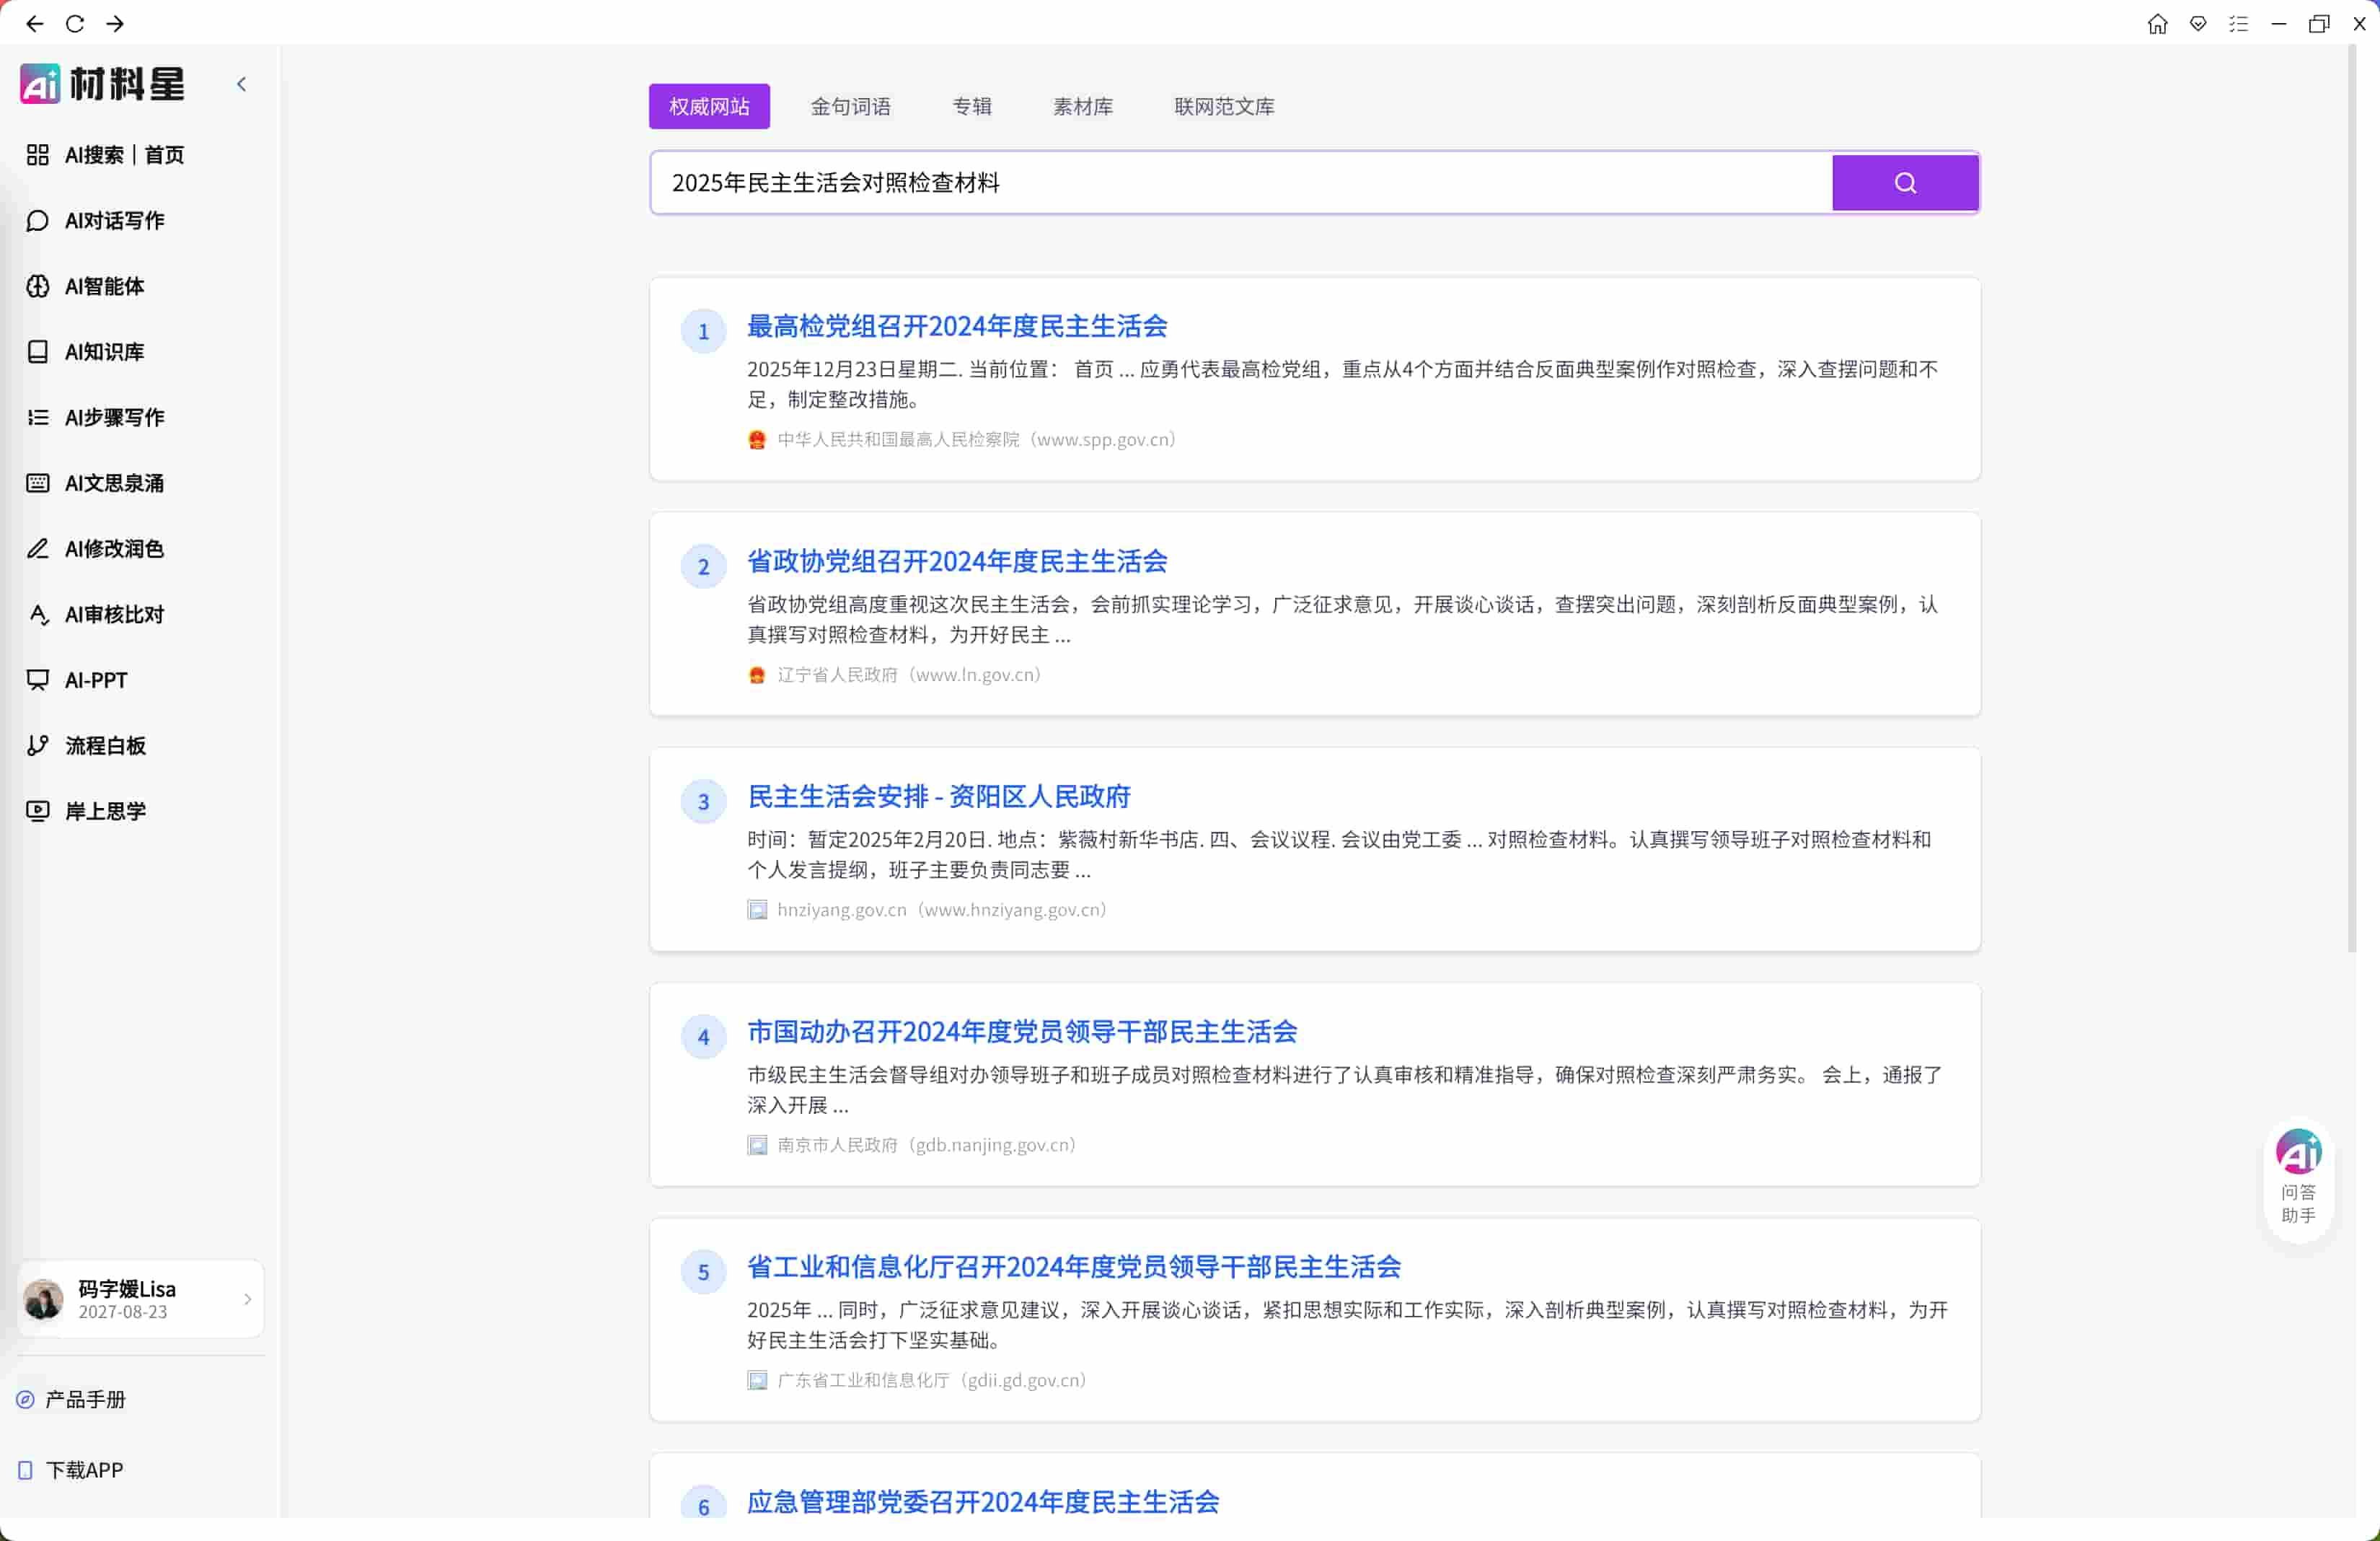Open the AI-PPT tool
Image resolution: width=2380 pixels, height=1541 pixels.
coord(96,680)
